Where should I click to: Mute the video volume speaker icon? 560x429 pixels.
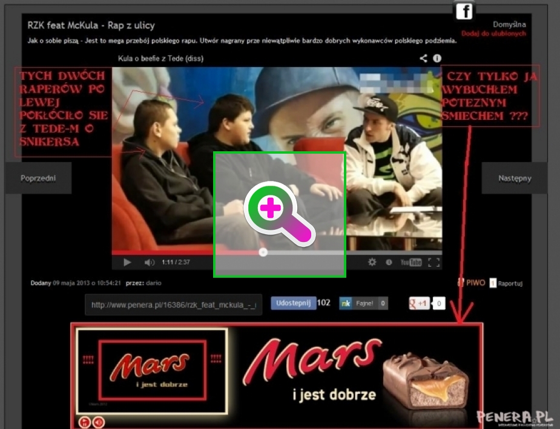[x=150, y=263]
